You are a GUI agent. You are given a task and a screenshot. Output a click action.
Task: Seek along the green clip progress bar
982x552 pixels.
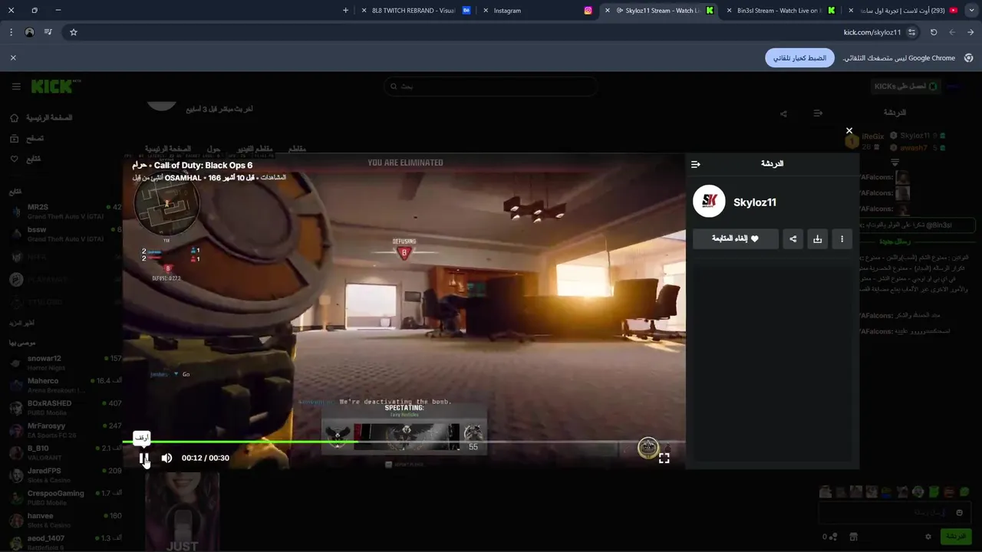pyautogui.click(x=404, y=442)
